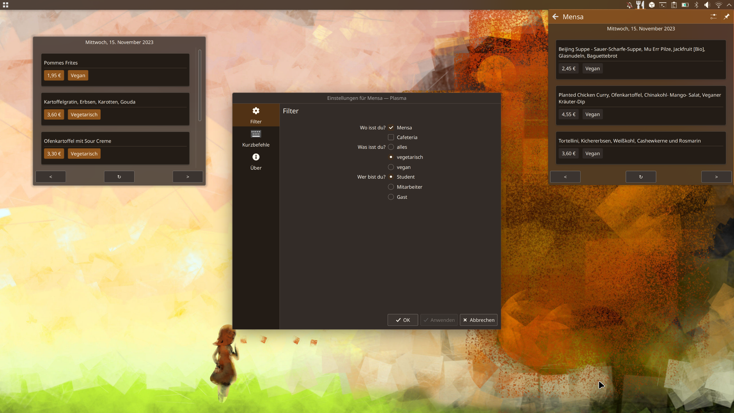This screenshot has width=734, height=413.
Task: Select the alles diet option
Action: click(391, 147)
